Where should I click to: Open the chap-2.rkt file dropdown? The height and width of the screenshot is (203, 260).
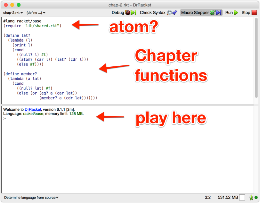(13, 13)
